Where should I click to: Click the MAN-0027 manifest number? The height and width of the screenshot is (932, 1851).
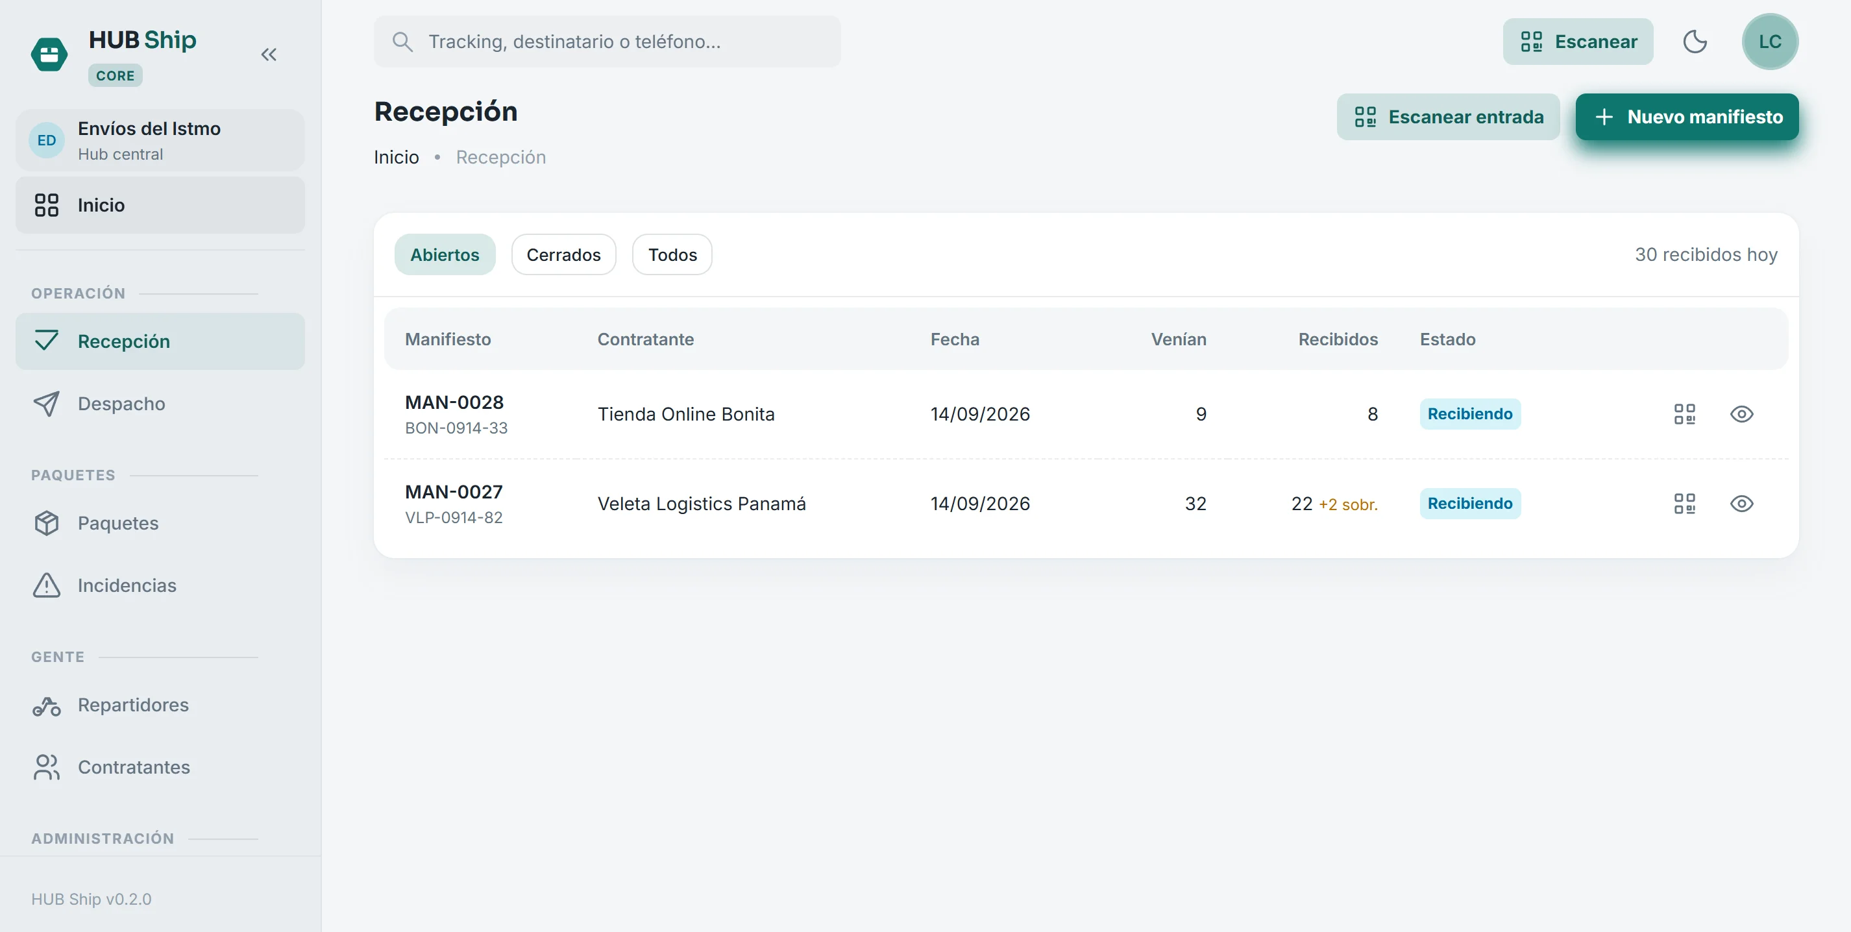(454, 492)
